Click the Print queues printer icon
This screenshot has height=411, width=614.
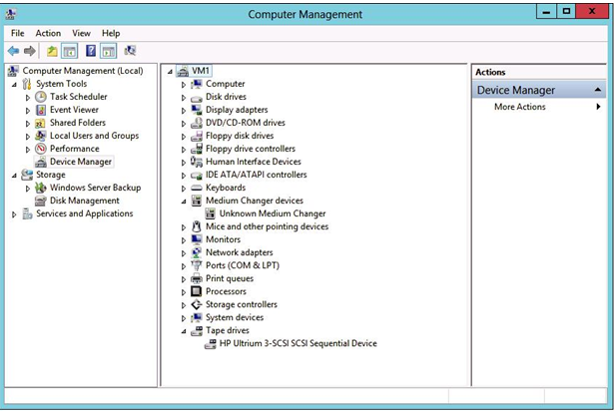point(197,278)
